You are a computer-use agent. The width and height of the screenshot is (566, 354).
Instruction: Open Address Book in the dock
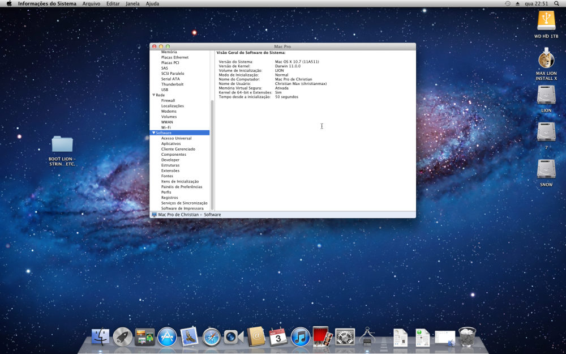[x=256, y=336]
